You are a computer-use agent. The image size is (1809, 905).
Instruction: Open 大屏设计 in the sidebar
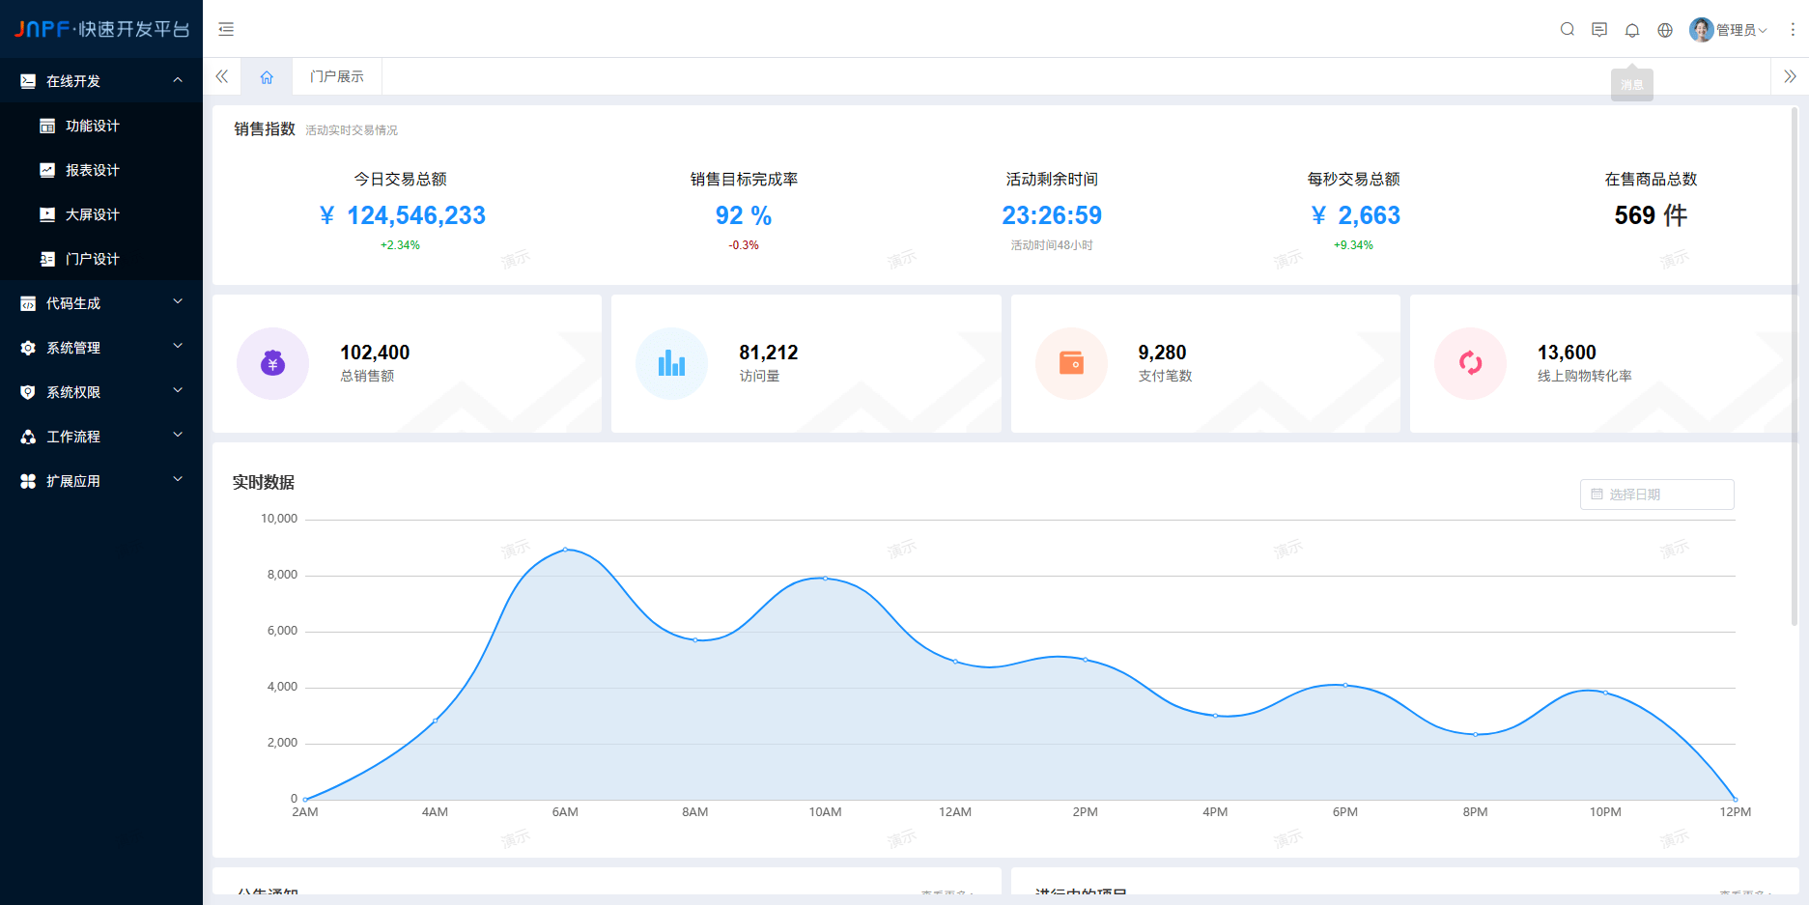tap(93, 214)
